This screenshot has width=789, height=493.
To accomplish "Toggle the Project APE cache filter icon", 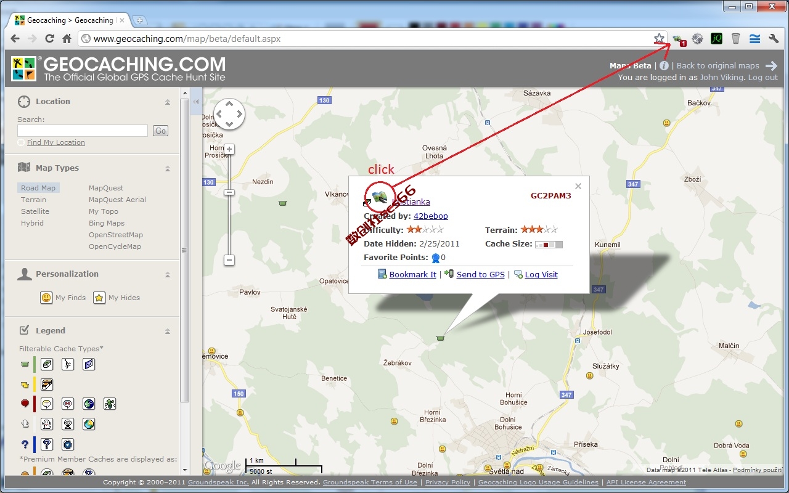I will [x=68, y=364].
